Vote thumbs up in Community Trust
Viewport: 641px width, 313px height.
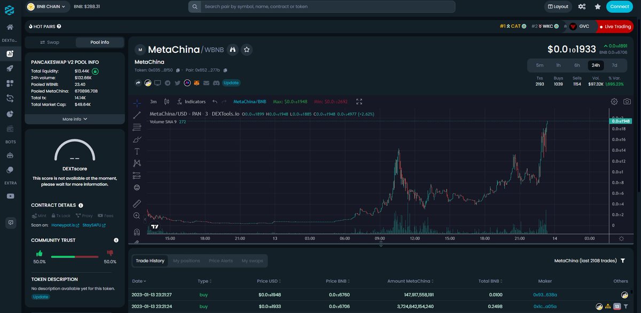tap(40, 254)
